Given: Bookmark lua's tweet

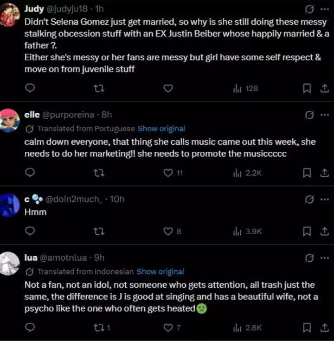Looking at the screenshot, I should pyautogui.click(x=306, y=327).
